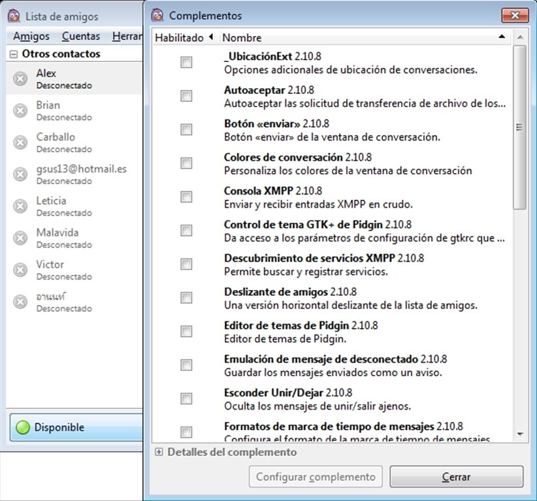The image size is (537, 501).
Task: Click the green Disponible status icon
Action: point(23,427)
